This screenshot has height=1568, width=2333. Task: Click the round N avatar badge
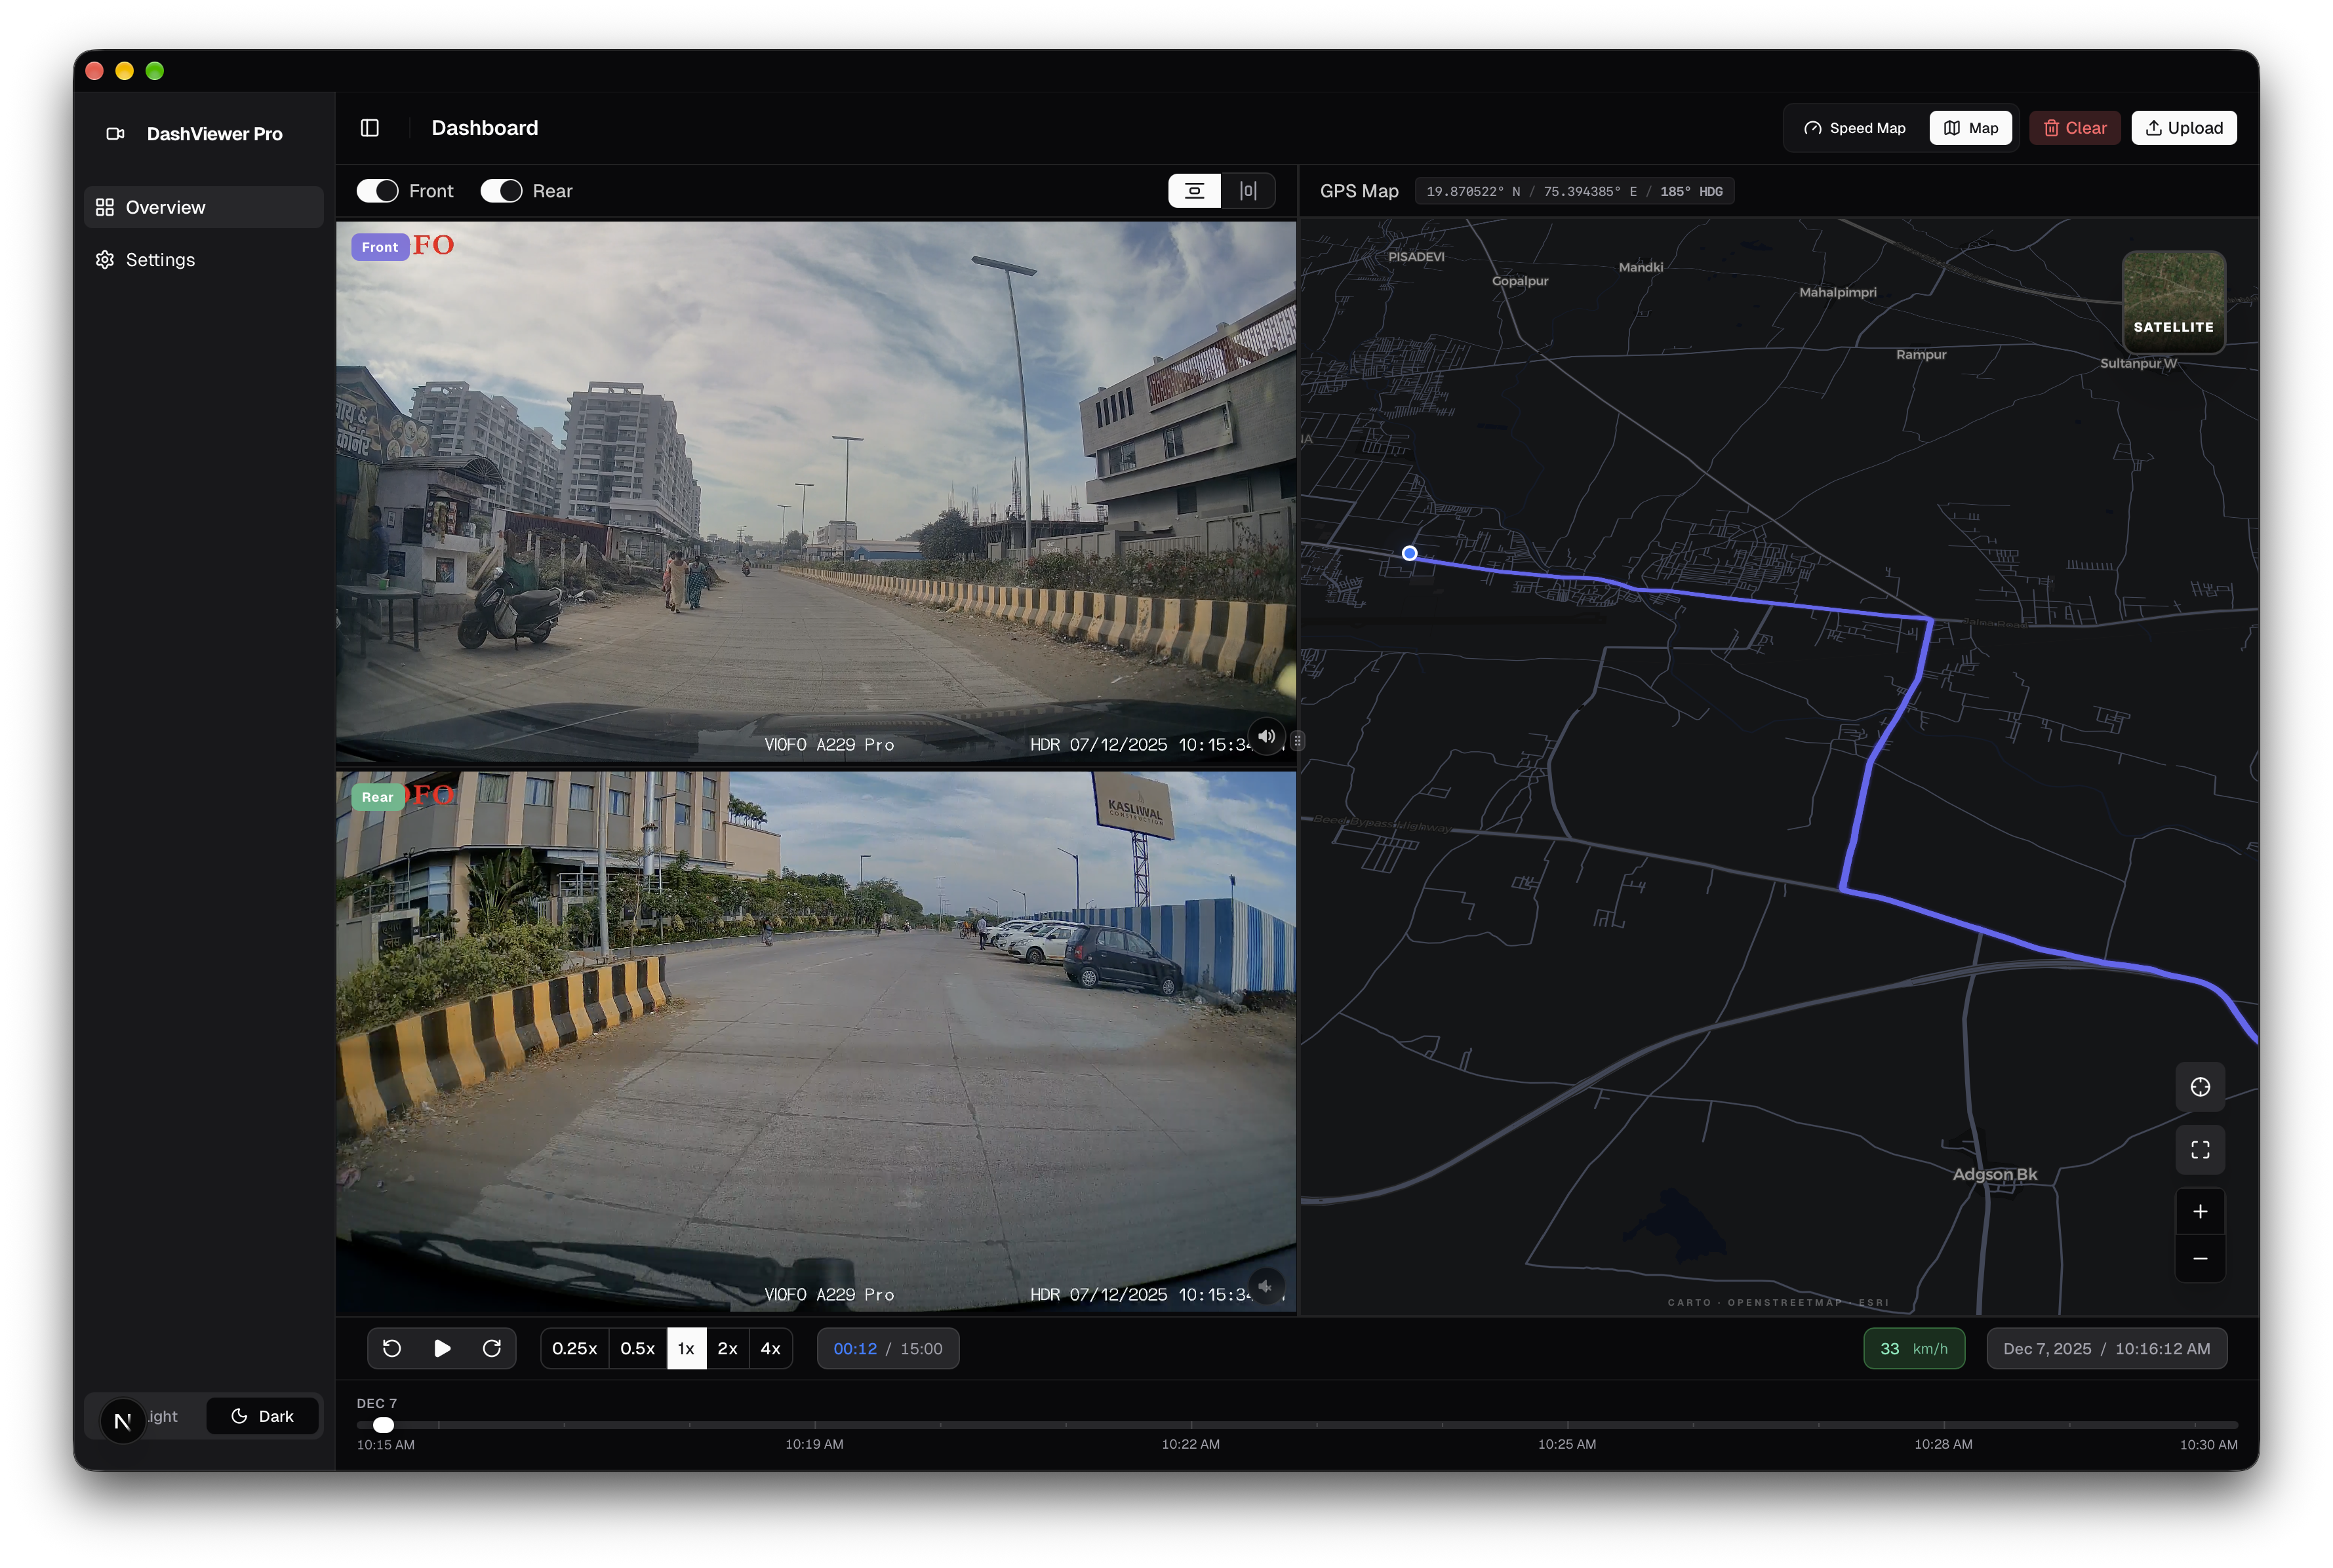123,1421
